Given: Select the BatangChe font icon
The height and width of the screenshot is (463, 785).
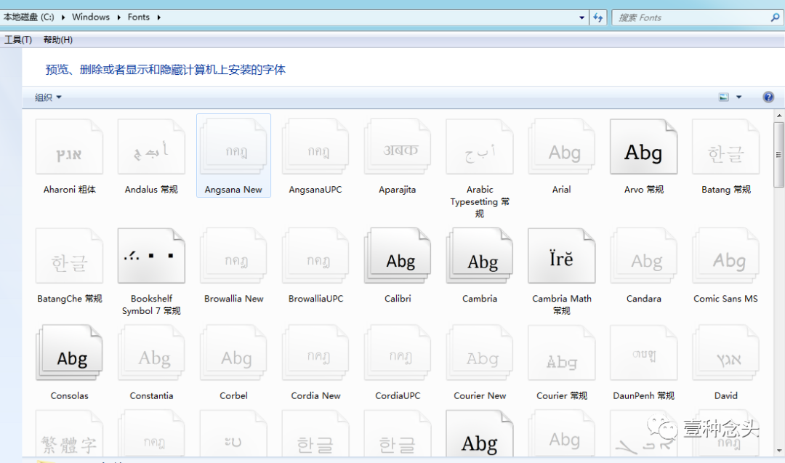Looking at the screenshot, I should (69, 256).
